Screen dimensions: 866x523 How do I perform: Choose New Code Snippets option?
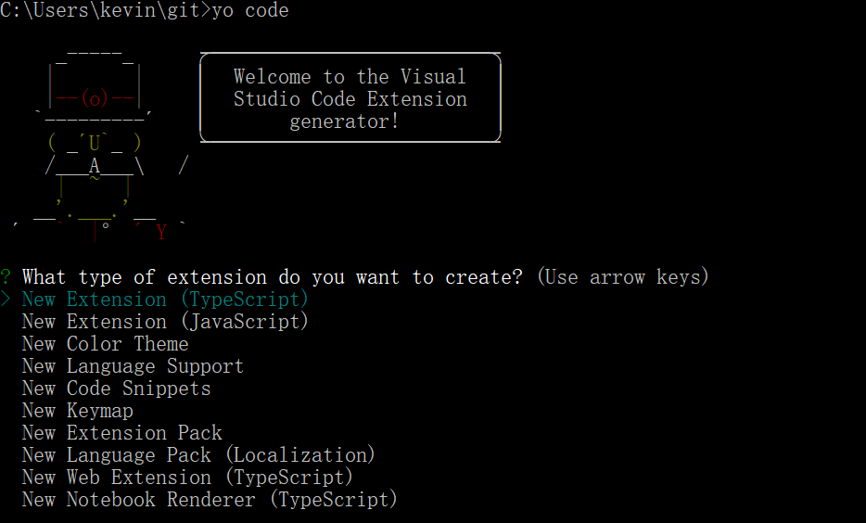116,389
